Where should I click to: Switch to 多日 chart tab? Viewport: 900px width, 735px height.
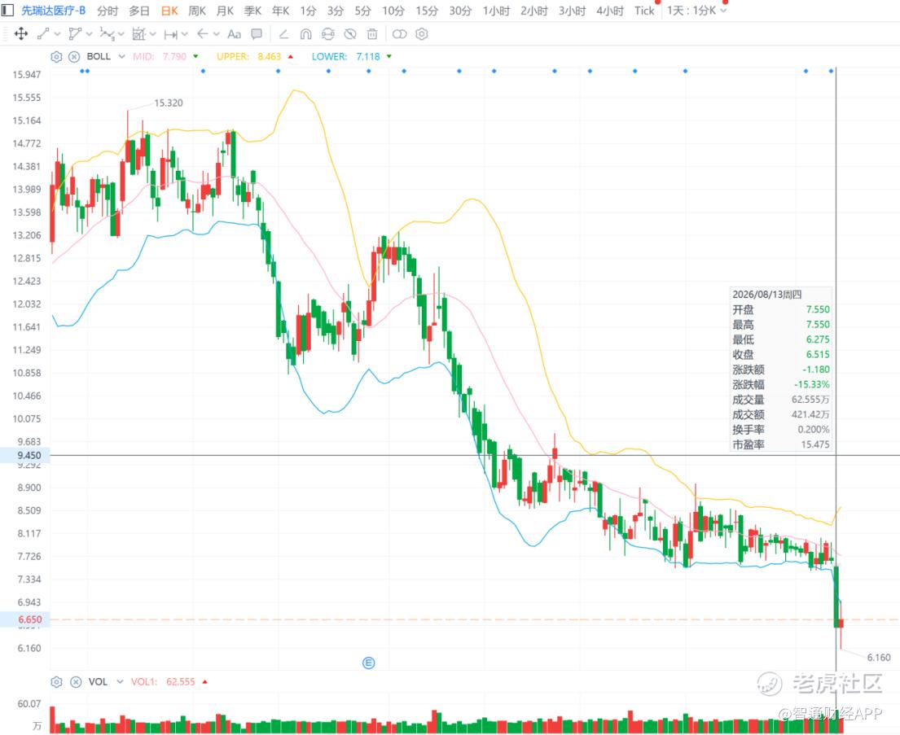(x=139, y=11)
